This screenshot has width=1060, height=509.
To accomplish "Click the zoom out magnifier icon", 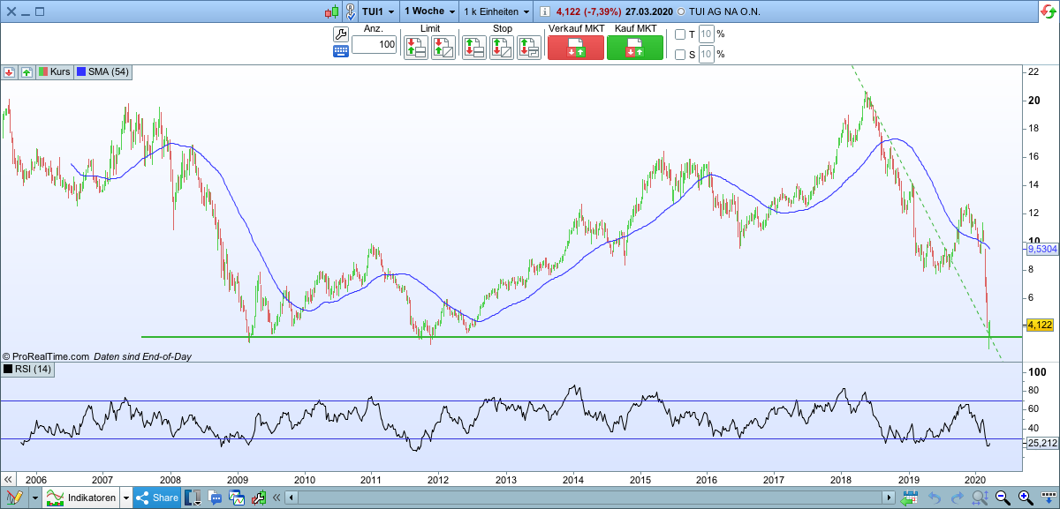I will coord(1003,498).
